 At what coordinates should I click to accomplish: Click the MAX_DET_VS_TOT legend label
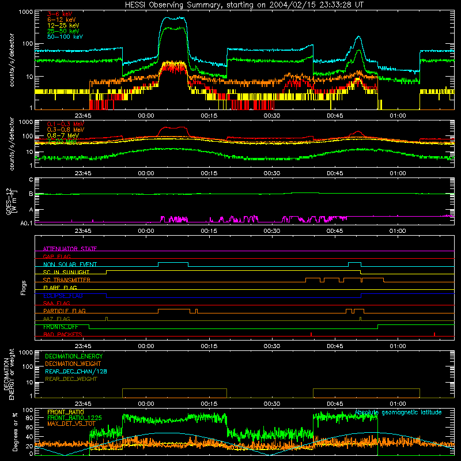[71, 424]
